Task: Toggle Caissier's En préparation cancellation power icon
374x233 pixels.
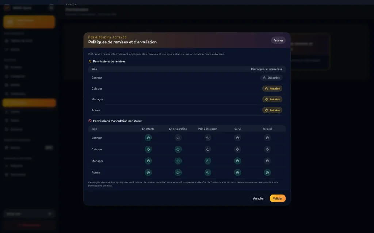Action: [178, 149]
